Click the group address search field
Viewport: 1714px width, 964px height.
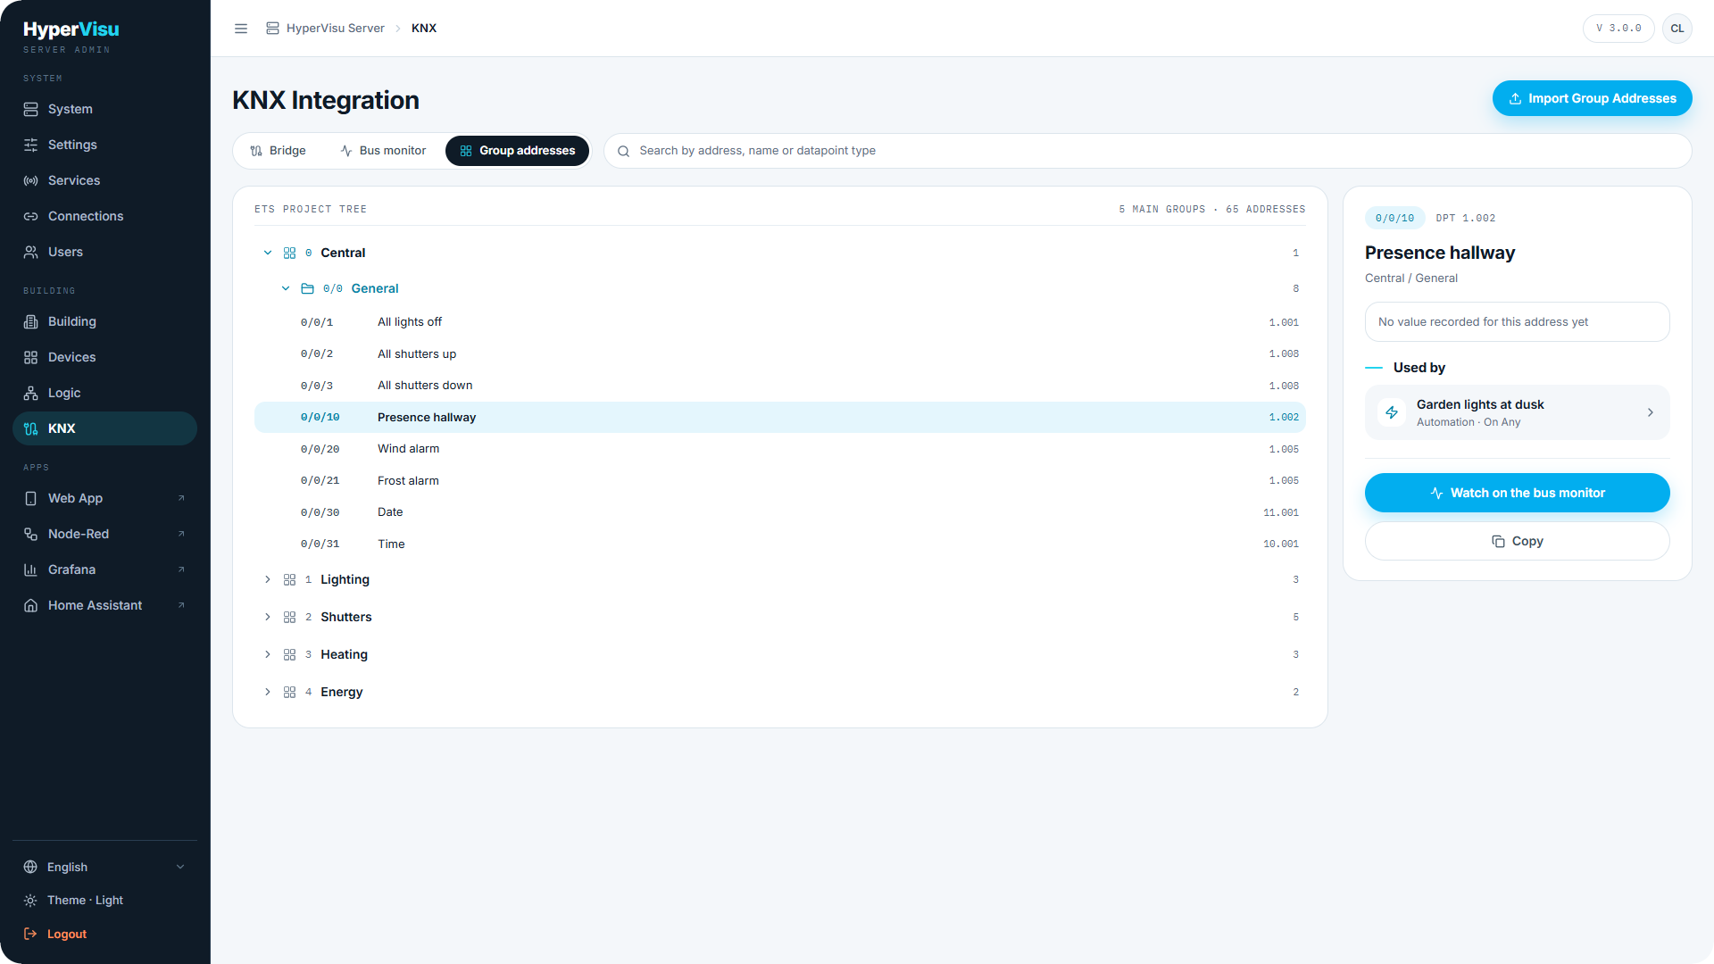point(1147,151)
